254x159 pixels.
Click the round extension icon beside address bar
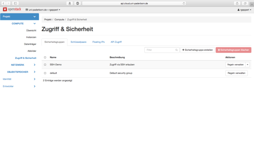(77, 3)
